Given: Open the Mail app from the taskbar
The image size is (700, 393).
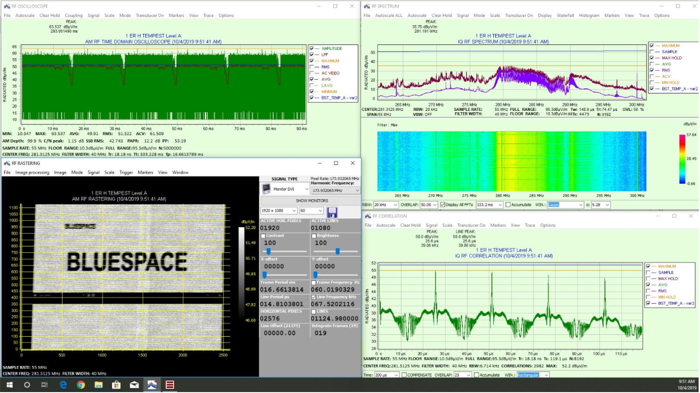Looking at the screenshot, I should tap(134, 385).
